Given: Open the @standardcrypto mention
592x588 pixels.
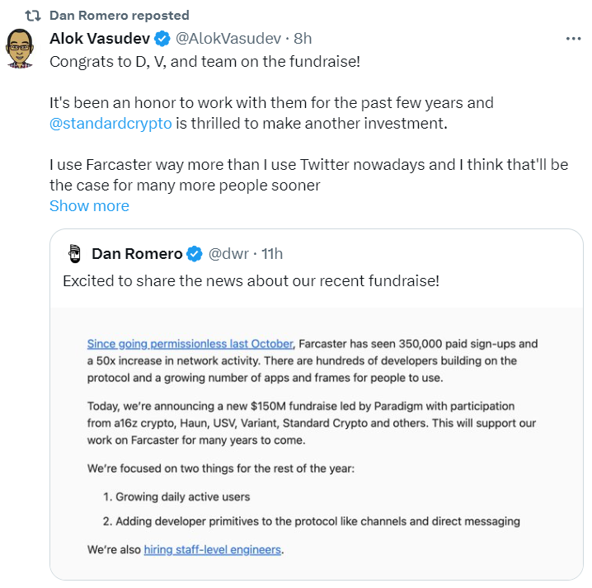Looking at the screenshot, I should pyautogui.click(x=110, y=125).
